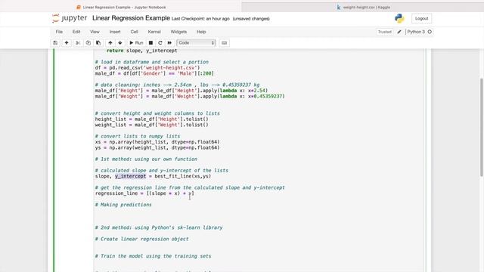The width and height of the screenshot is (484, 272).
Task: Paste cells below icon
Action: pos(98,43)
